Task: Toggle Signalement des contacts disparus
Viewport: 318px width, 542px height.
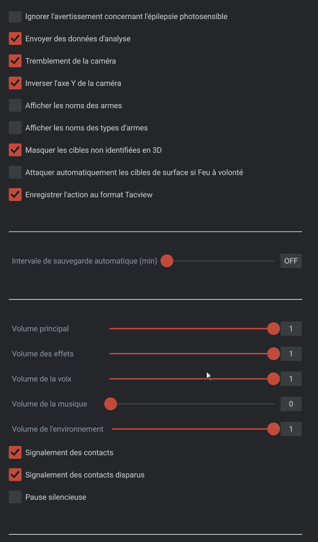Action: [x=15, y=475]
